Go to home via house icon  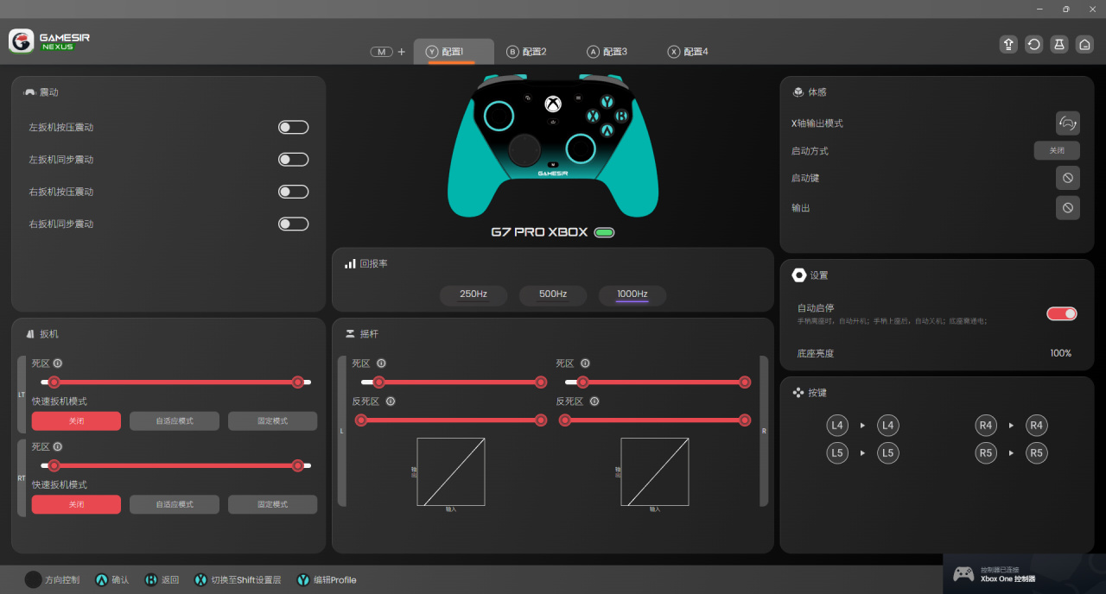pyautogui.click(x=1084, y=45)
